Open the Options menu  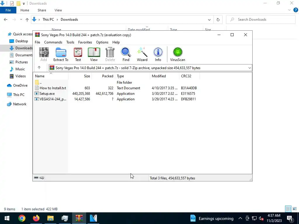[x=102, y=42]
